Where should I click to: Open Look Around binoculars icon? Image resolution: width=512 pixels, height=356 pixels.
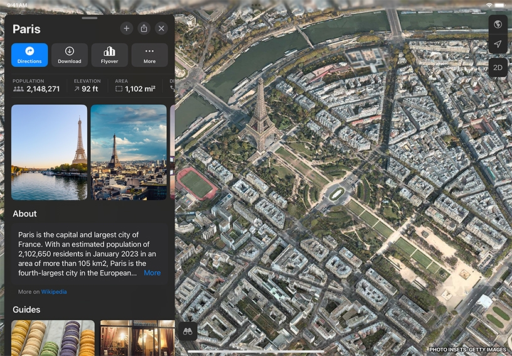(187, 331)
